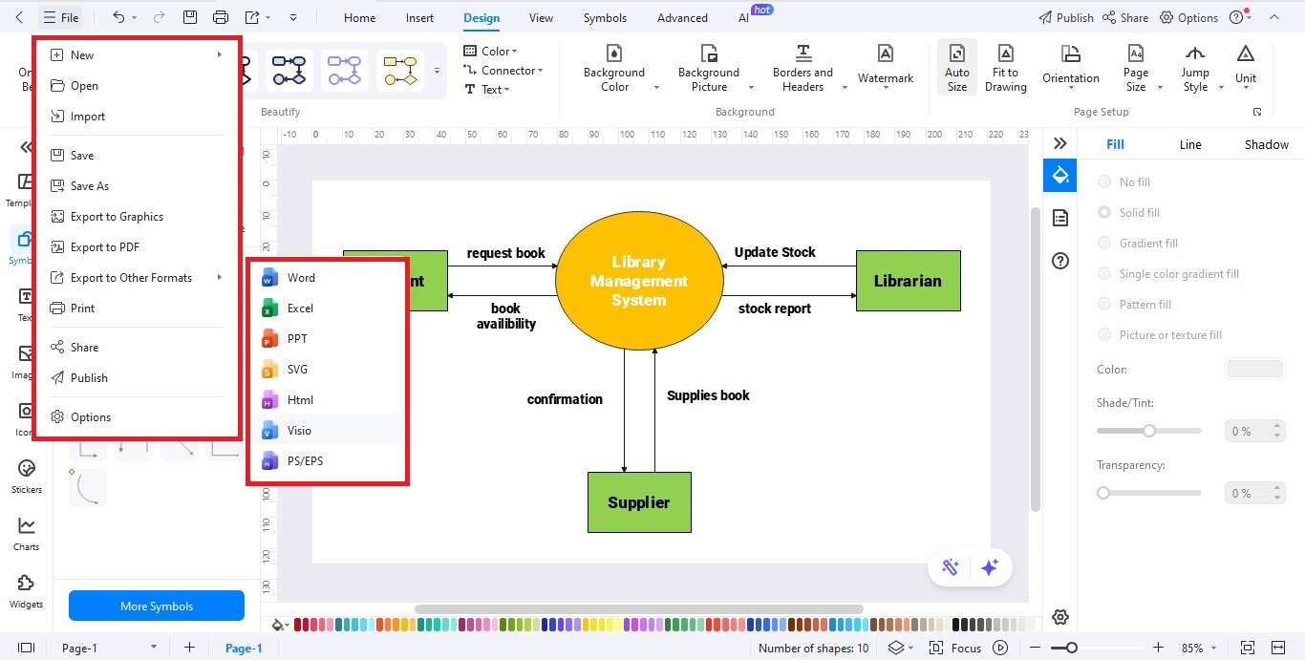Click the Share button at top right

(x=1125, y=17)
